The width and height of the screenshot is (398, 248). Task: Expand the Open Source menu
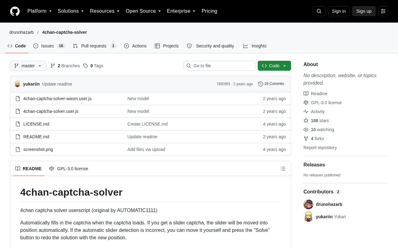[143, 11]
